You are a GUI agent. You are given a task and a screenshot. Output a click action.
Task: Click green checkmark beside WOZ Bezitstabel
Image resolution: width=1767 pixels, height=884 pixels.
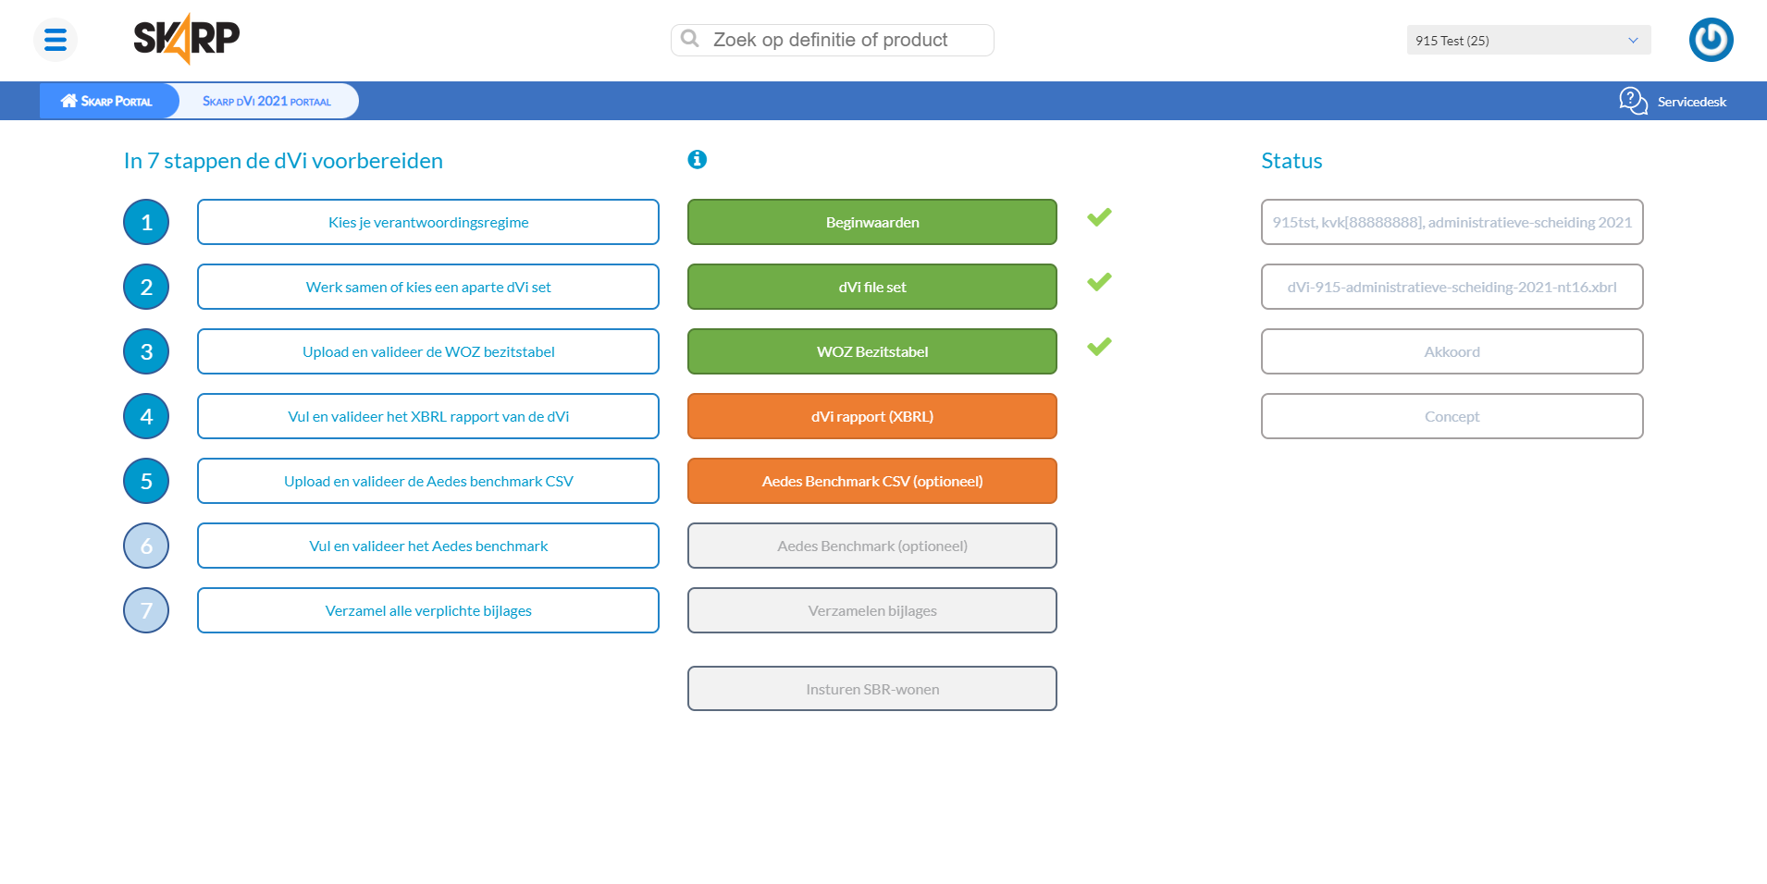[x=1099, y=348]
